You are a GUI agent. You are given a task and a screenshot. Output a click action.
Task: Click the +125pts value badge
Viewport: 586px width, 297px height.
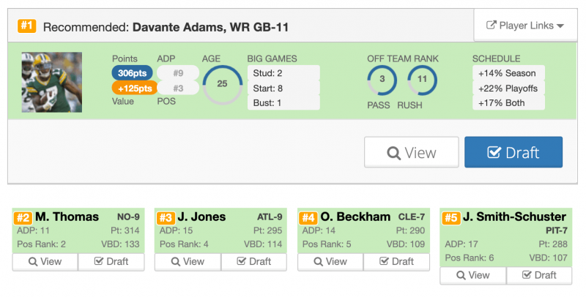coord(135,88)
